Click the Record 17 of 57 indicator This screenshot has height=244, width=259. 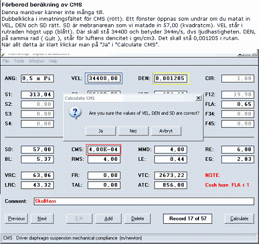click(187, 219)
